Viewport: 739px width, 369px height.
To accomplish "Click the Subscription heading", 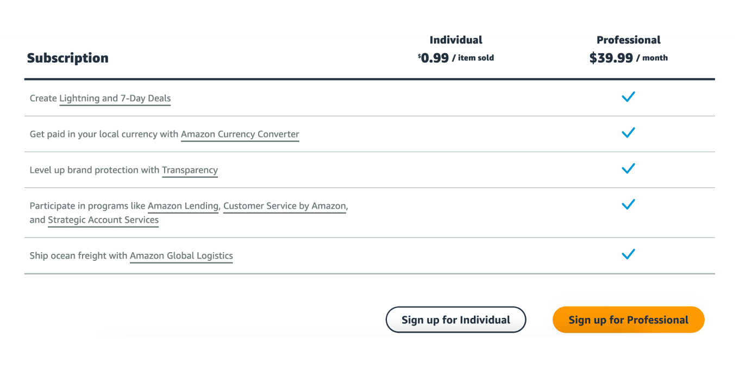I will [x=68, y=58].
